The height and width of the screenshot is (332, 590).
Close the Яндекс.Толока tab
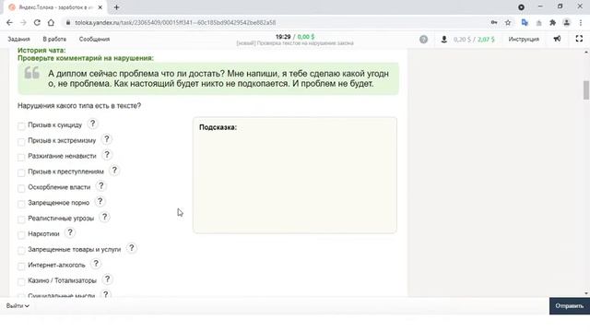click(100, 7)
